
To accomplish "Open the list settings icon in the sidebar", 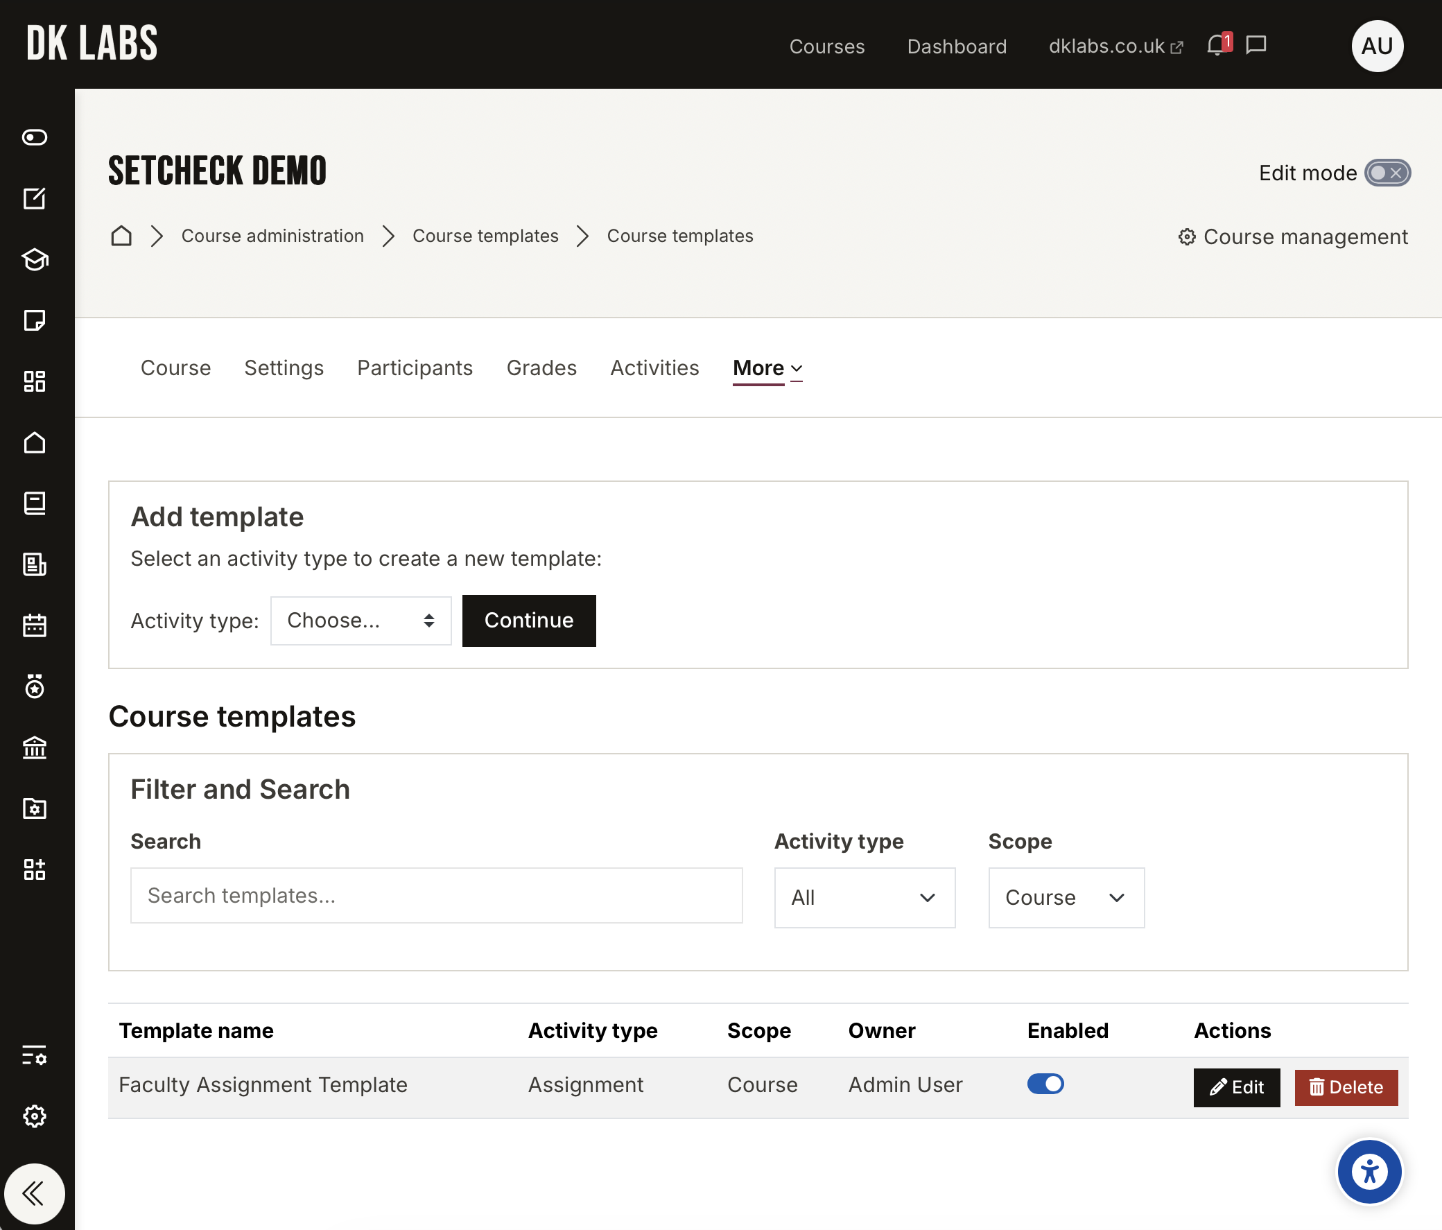I will point(35,1055).
